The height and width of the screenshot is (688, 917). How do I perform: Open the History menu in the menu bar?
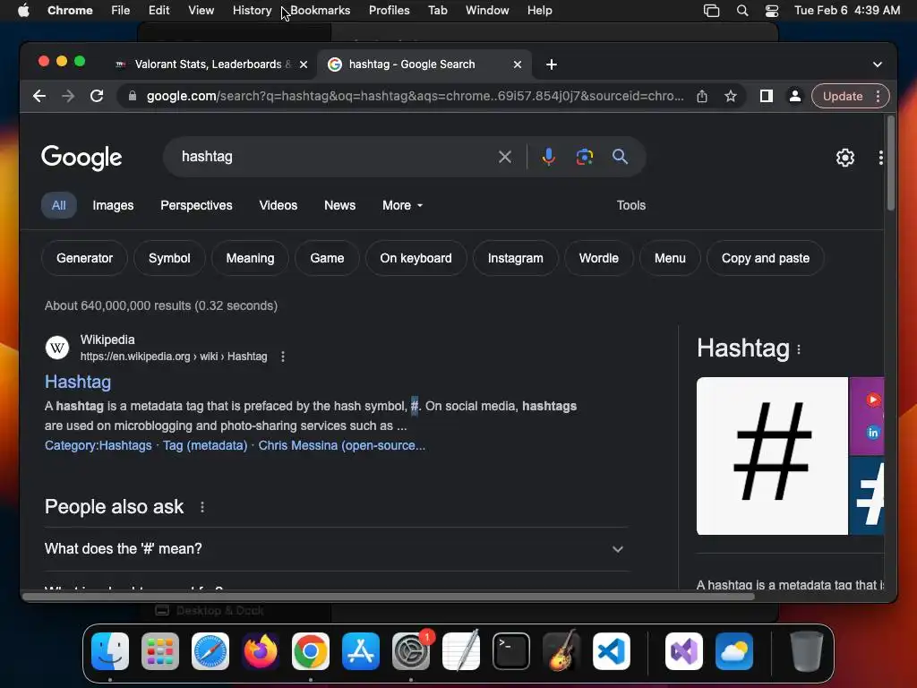[x=252, y=11]
